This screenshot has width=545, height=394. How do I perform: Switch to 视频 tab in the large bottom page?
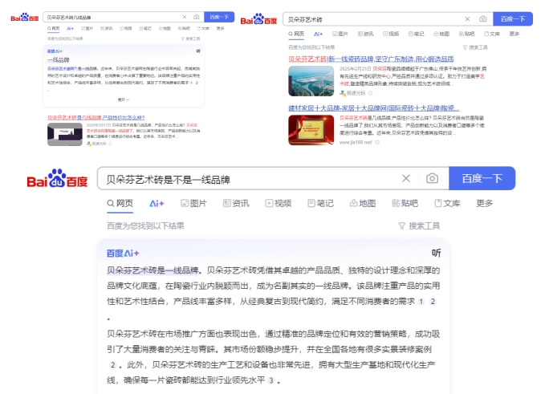(279, 203)
